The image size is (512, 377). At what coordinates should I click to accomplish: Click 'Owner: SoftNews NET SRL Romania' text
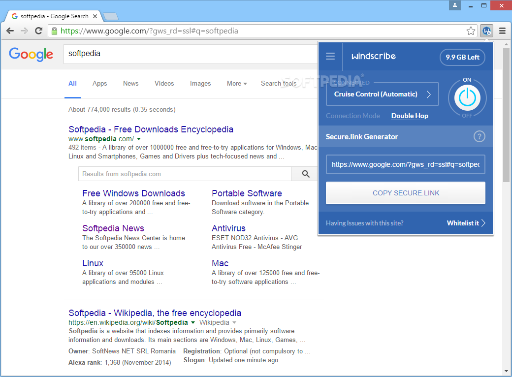point(122,351)
